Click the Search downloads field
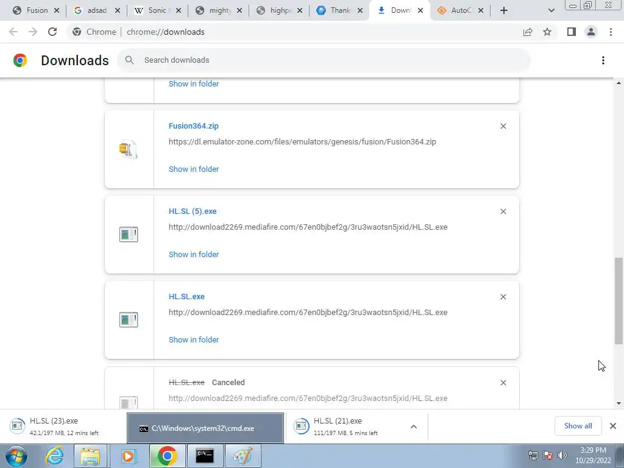This screenshot has height=468, width=624. 324,60
